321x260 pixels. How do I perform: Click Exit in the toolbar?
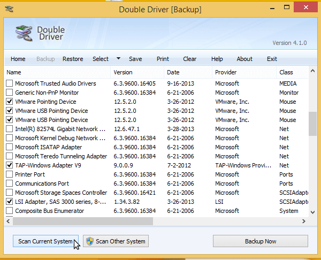[x=272, y=59]
